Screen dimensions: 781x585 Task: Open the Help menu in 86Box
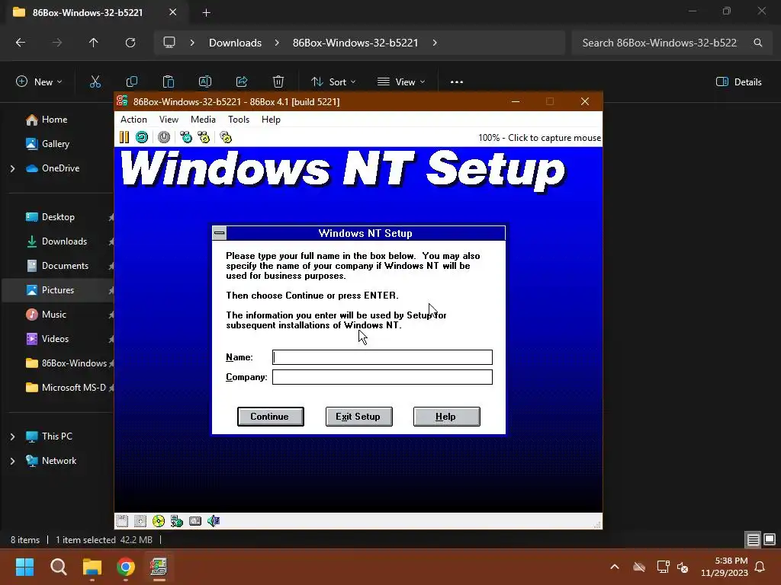[271, 120]
